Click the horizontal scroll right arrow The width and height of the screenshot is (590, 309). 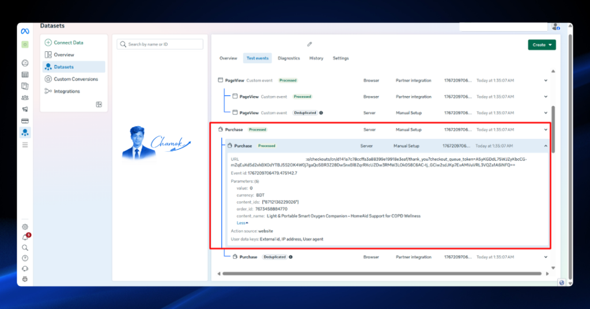[x=547, y=274]
